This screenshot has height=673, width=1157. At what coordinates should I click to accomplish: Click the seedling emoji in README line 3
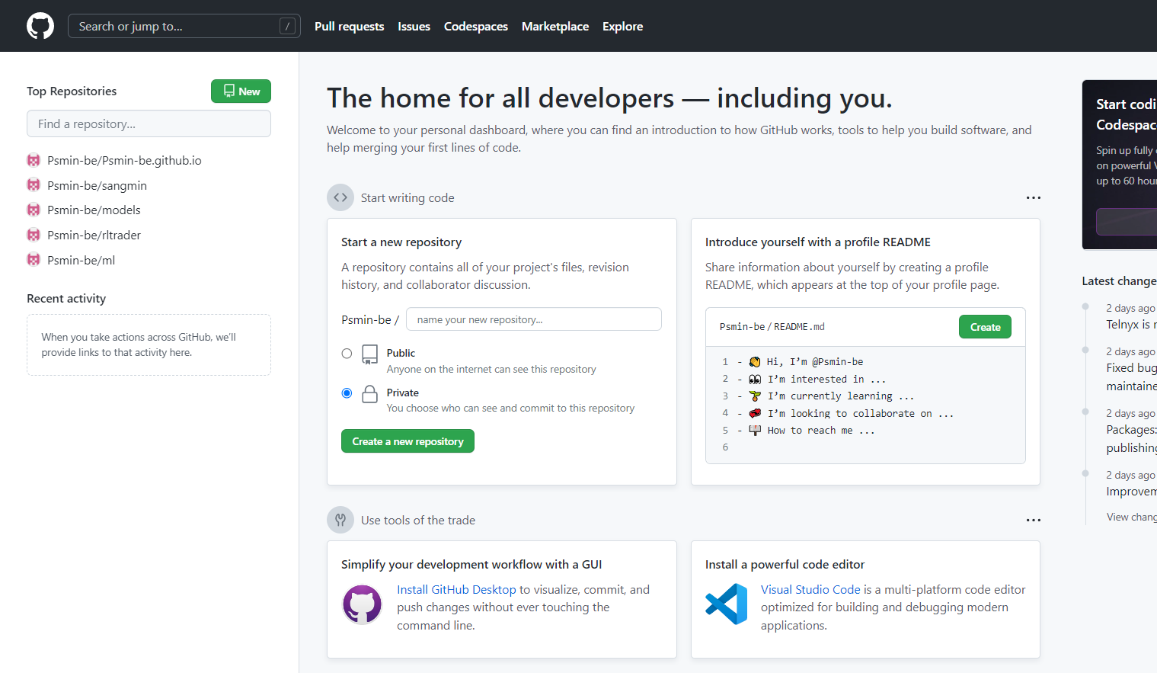(x=755, y=396)
